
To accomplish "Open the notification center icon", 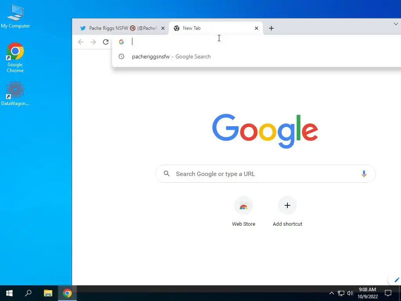I will (x=388, y=293).
